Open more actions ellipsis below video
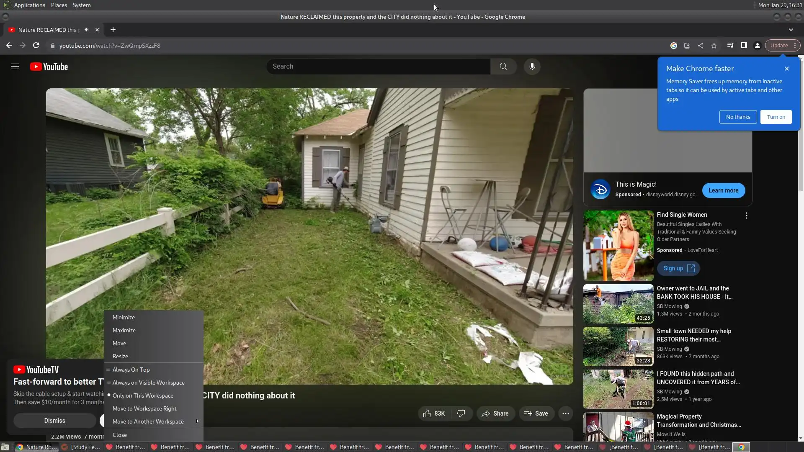Screen dimensions: 804x452 click(x=565, y=413)
